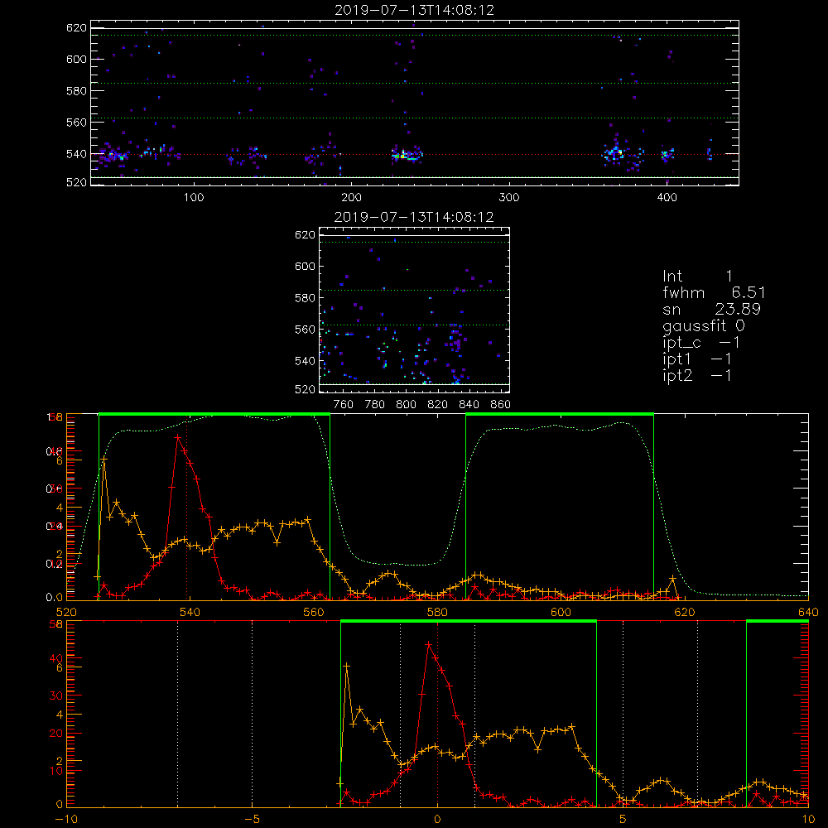Click the 'ipt1 -1' line
This screenshot has height=828, width=828.
[697, 359]
